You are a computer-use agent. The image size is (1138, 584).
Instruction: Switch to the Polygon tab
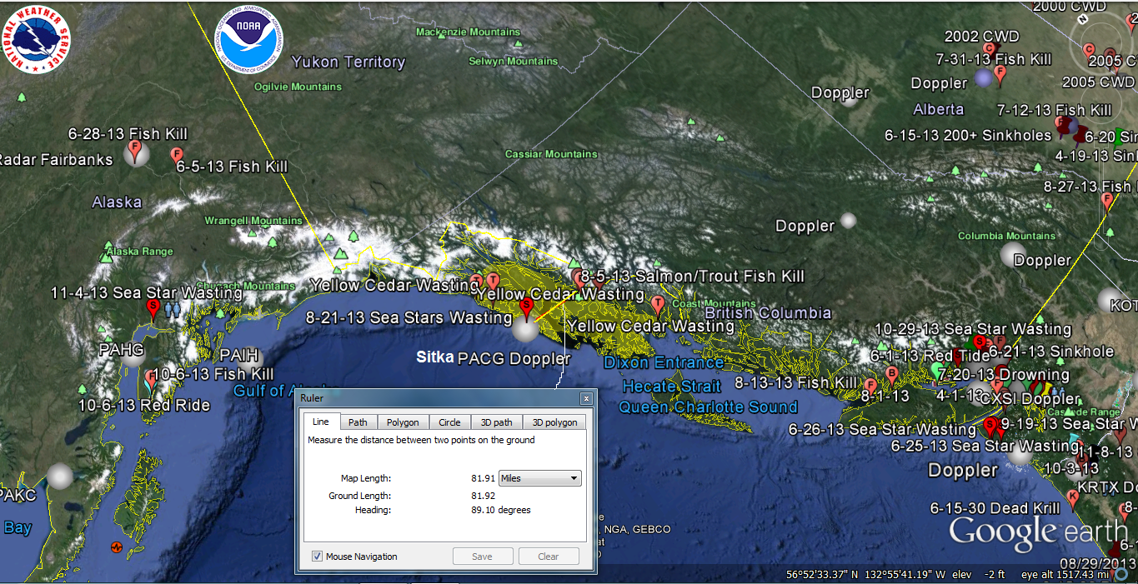(x=403, y=422)
